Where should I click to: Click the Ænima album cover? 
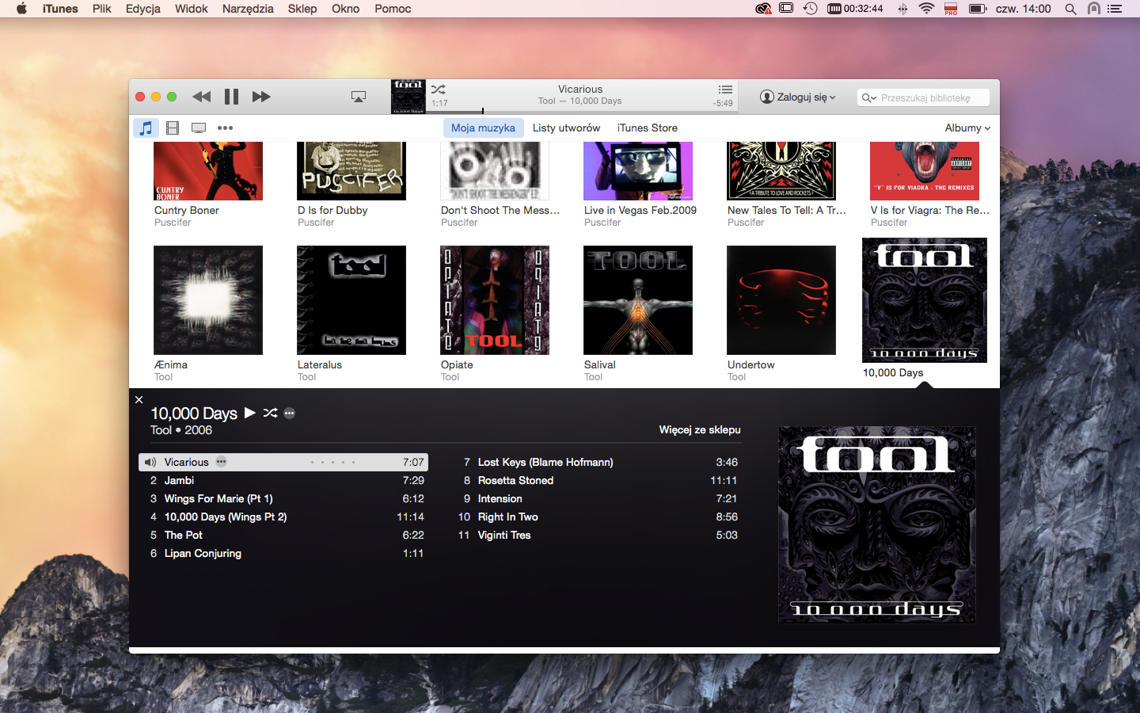(x=208, y=300)
